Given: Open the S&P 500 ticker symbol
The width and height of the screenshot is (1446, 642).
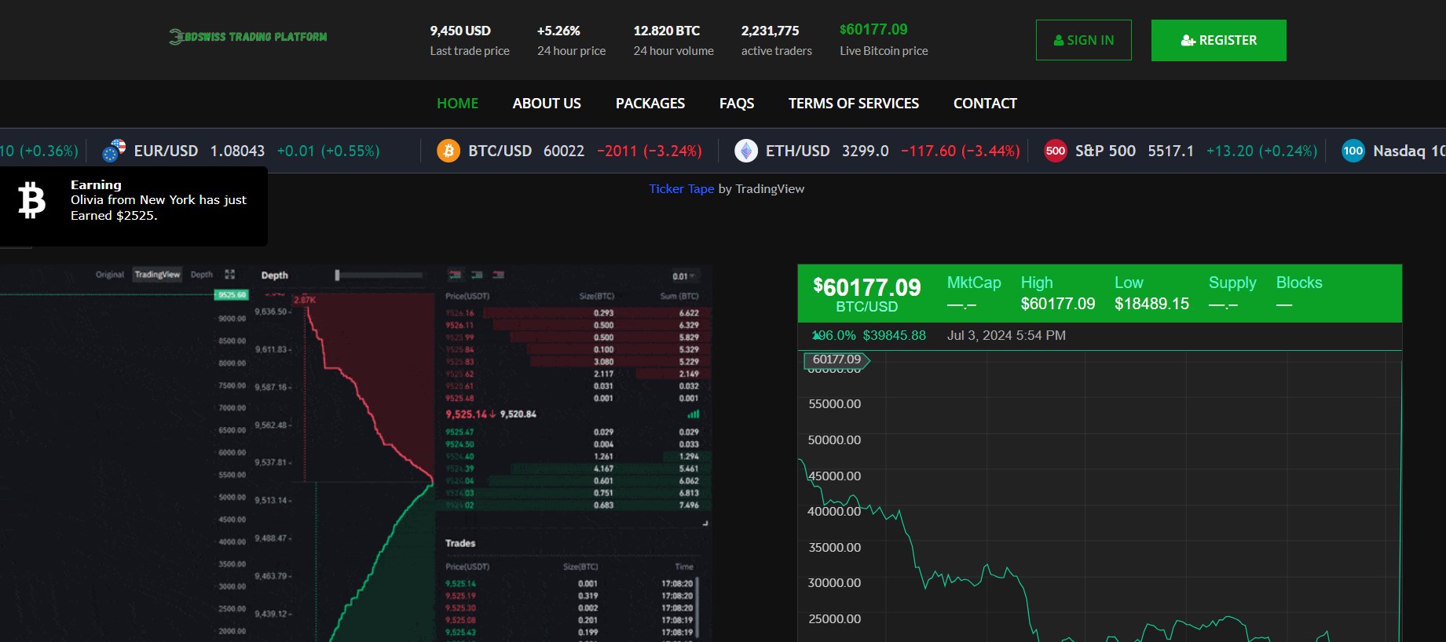Looking at the screenshot, I should pos(1105,151).
